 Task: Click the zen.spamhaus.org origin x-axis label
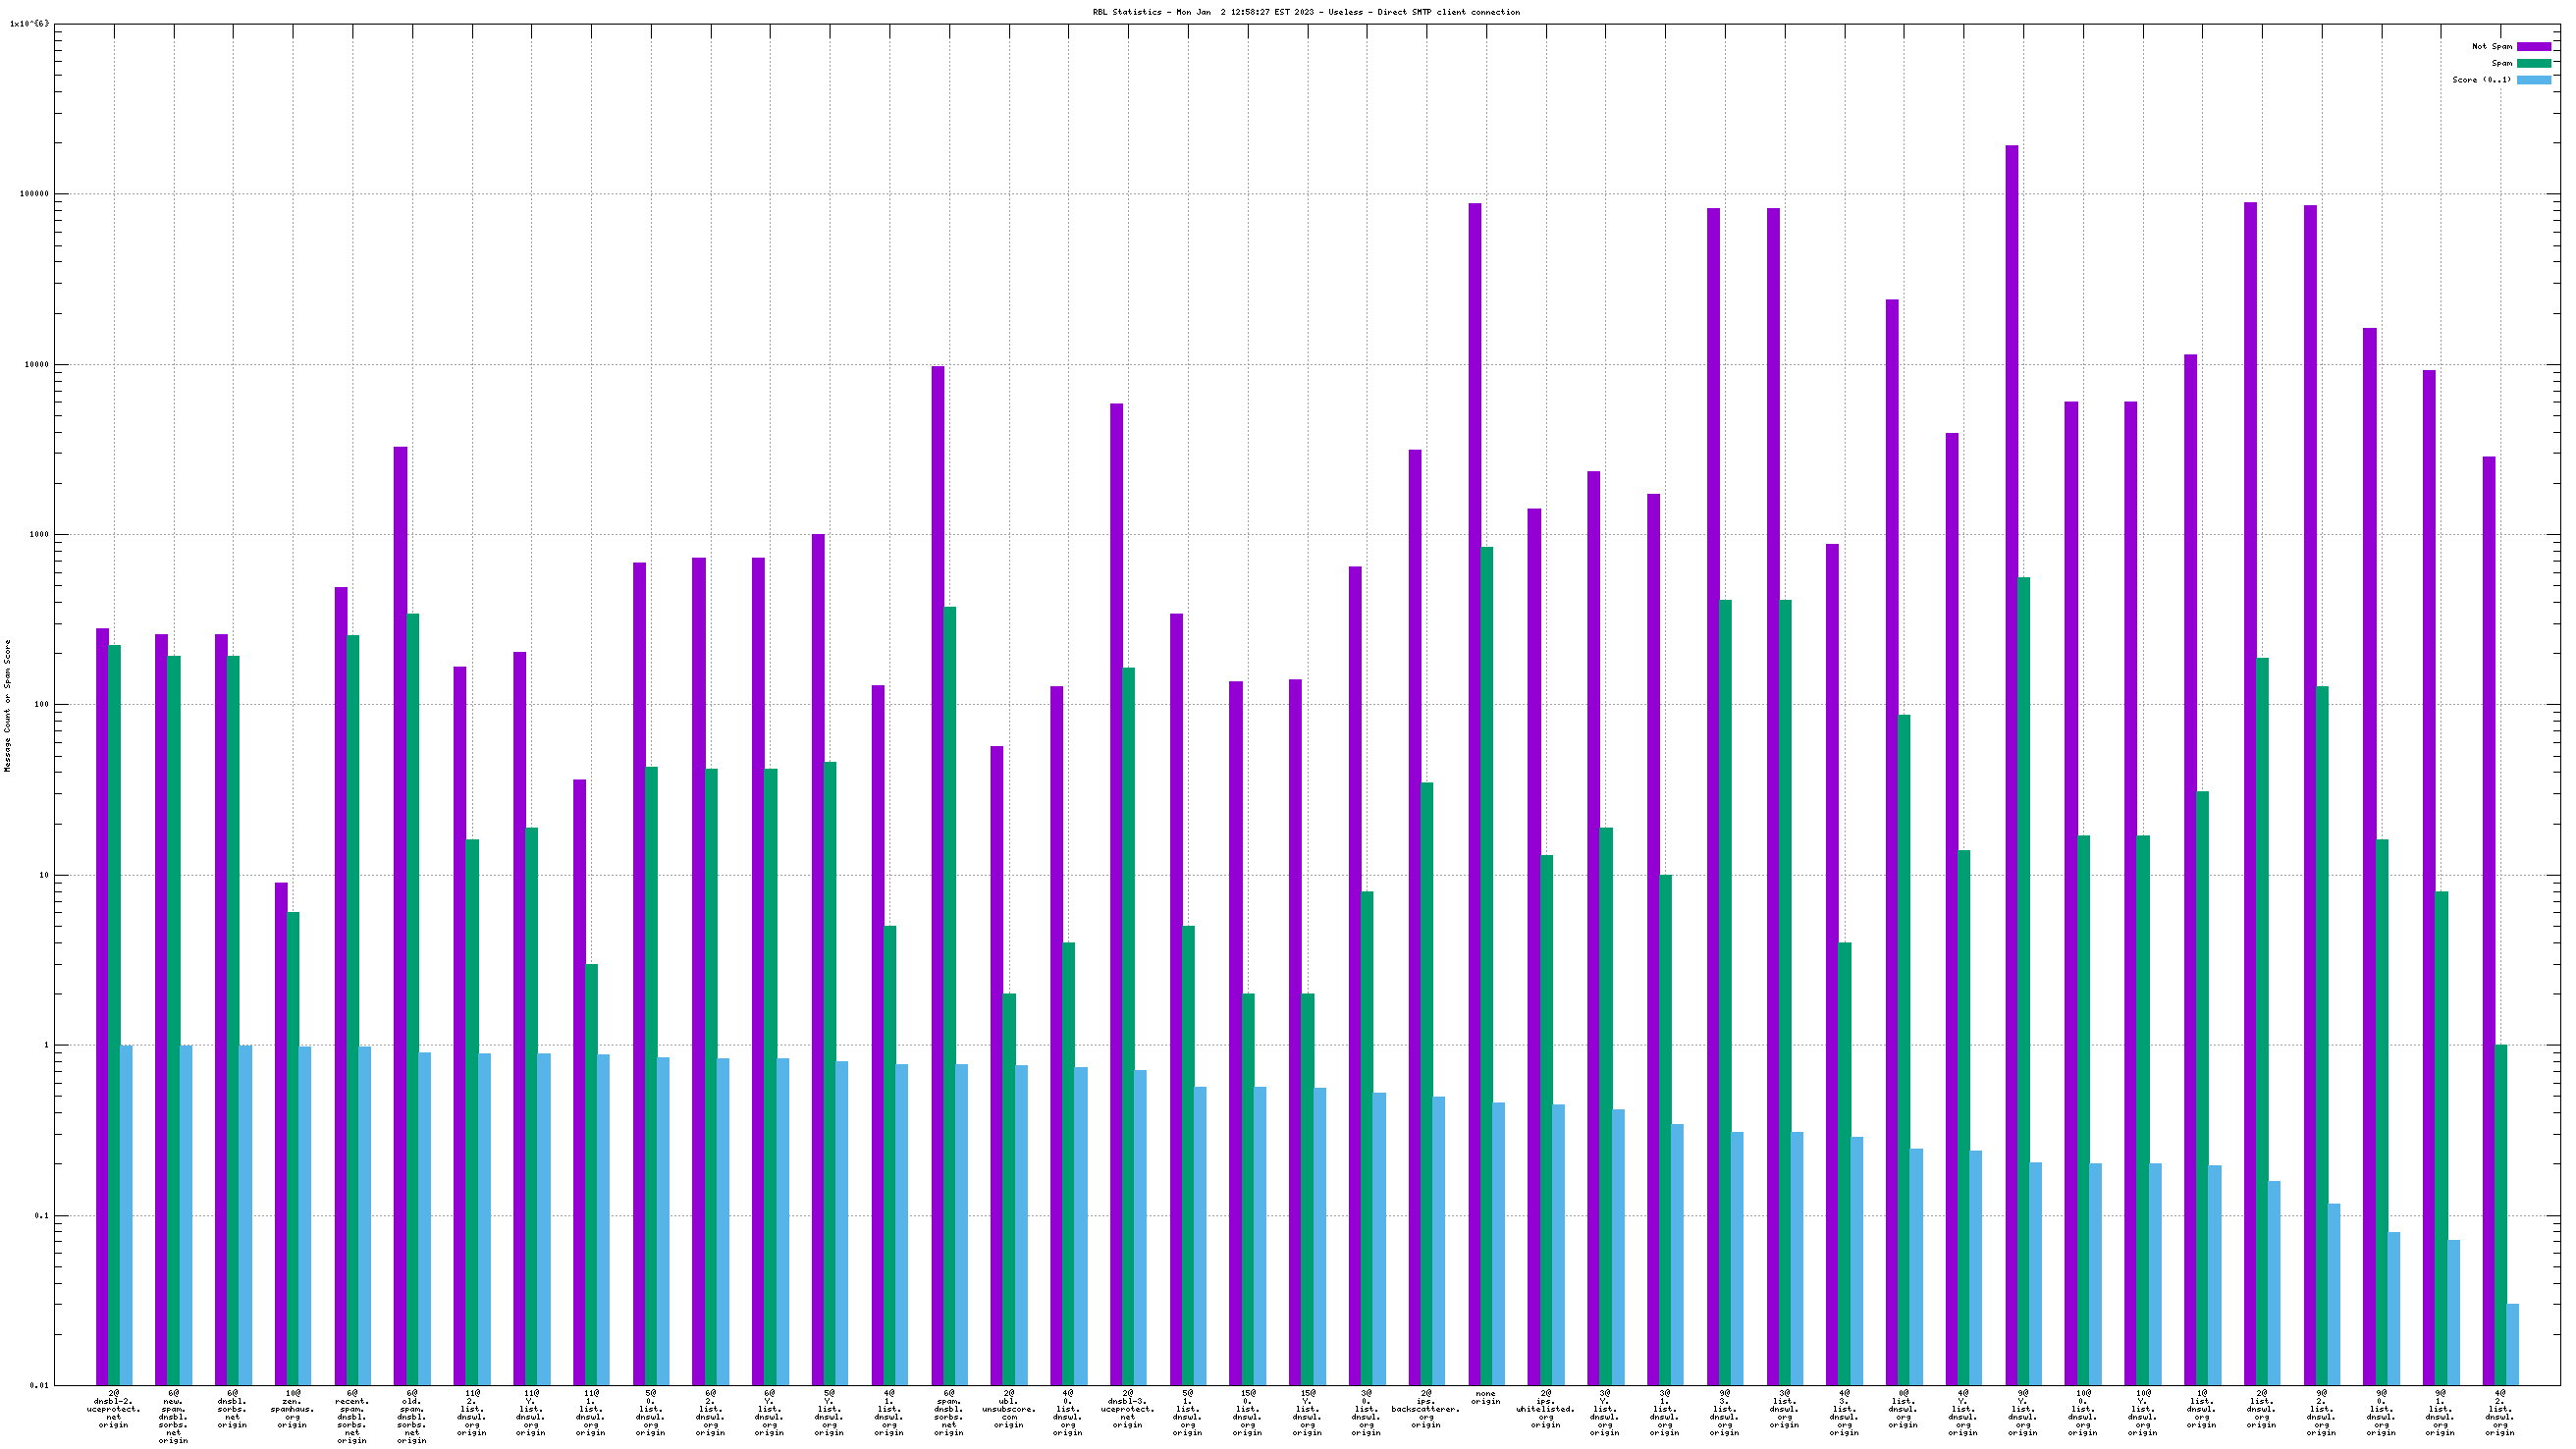(292, 1409)
